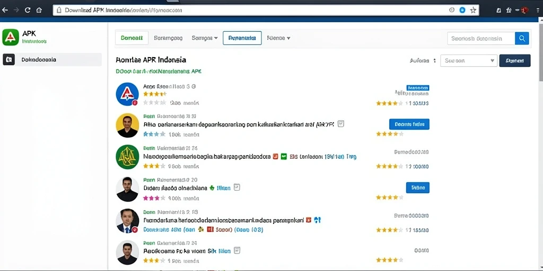Click the document icon in the last row title
543x271 pixels.
[x=237, y=250]
